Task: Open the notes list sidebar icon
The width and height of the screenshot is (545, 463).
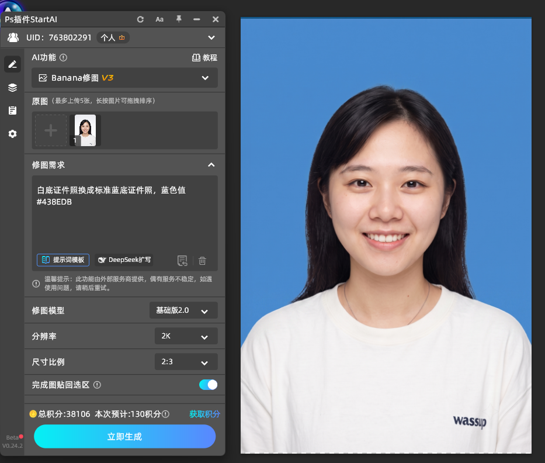Action: pos(12,110)
